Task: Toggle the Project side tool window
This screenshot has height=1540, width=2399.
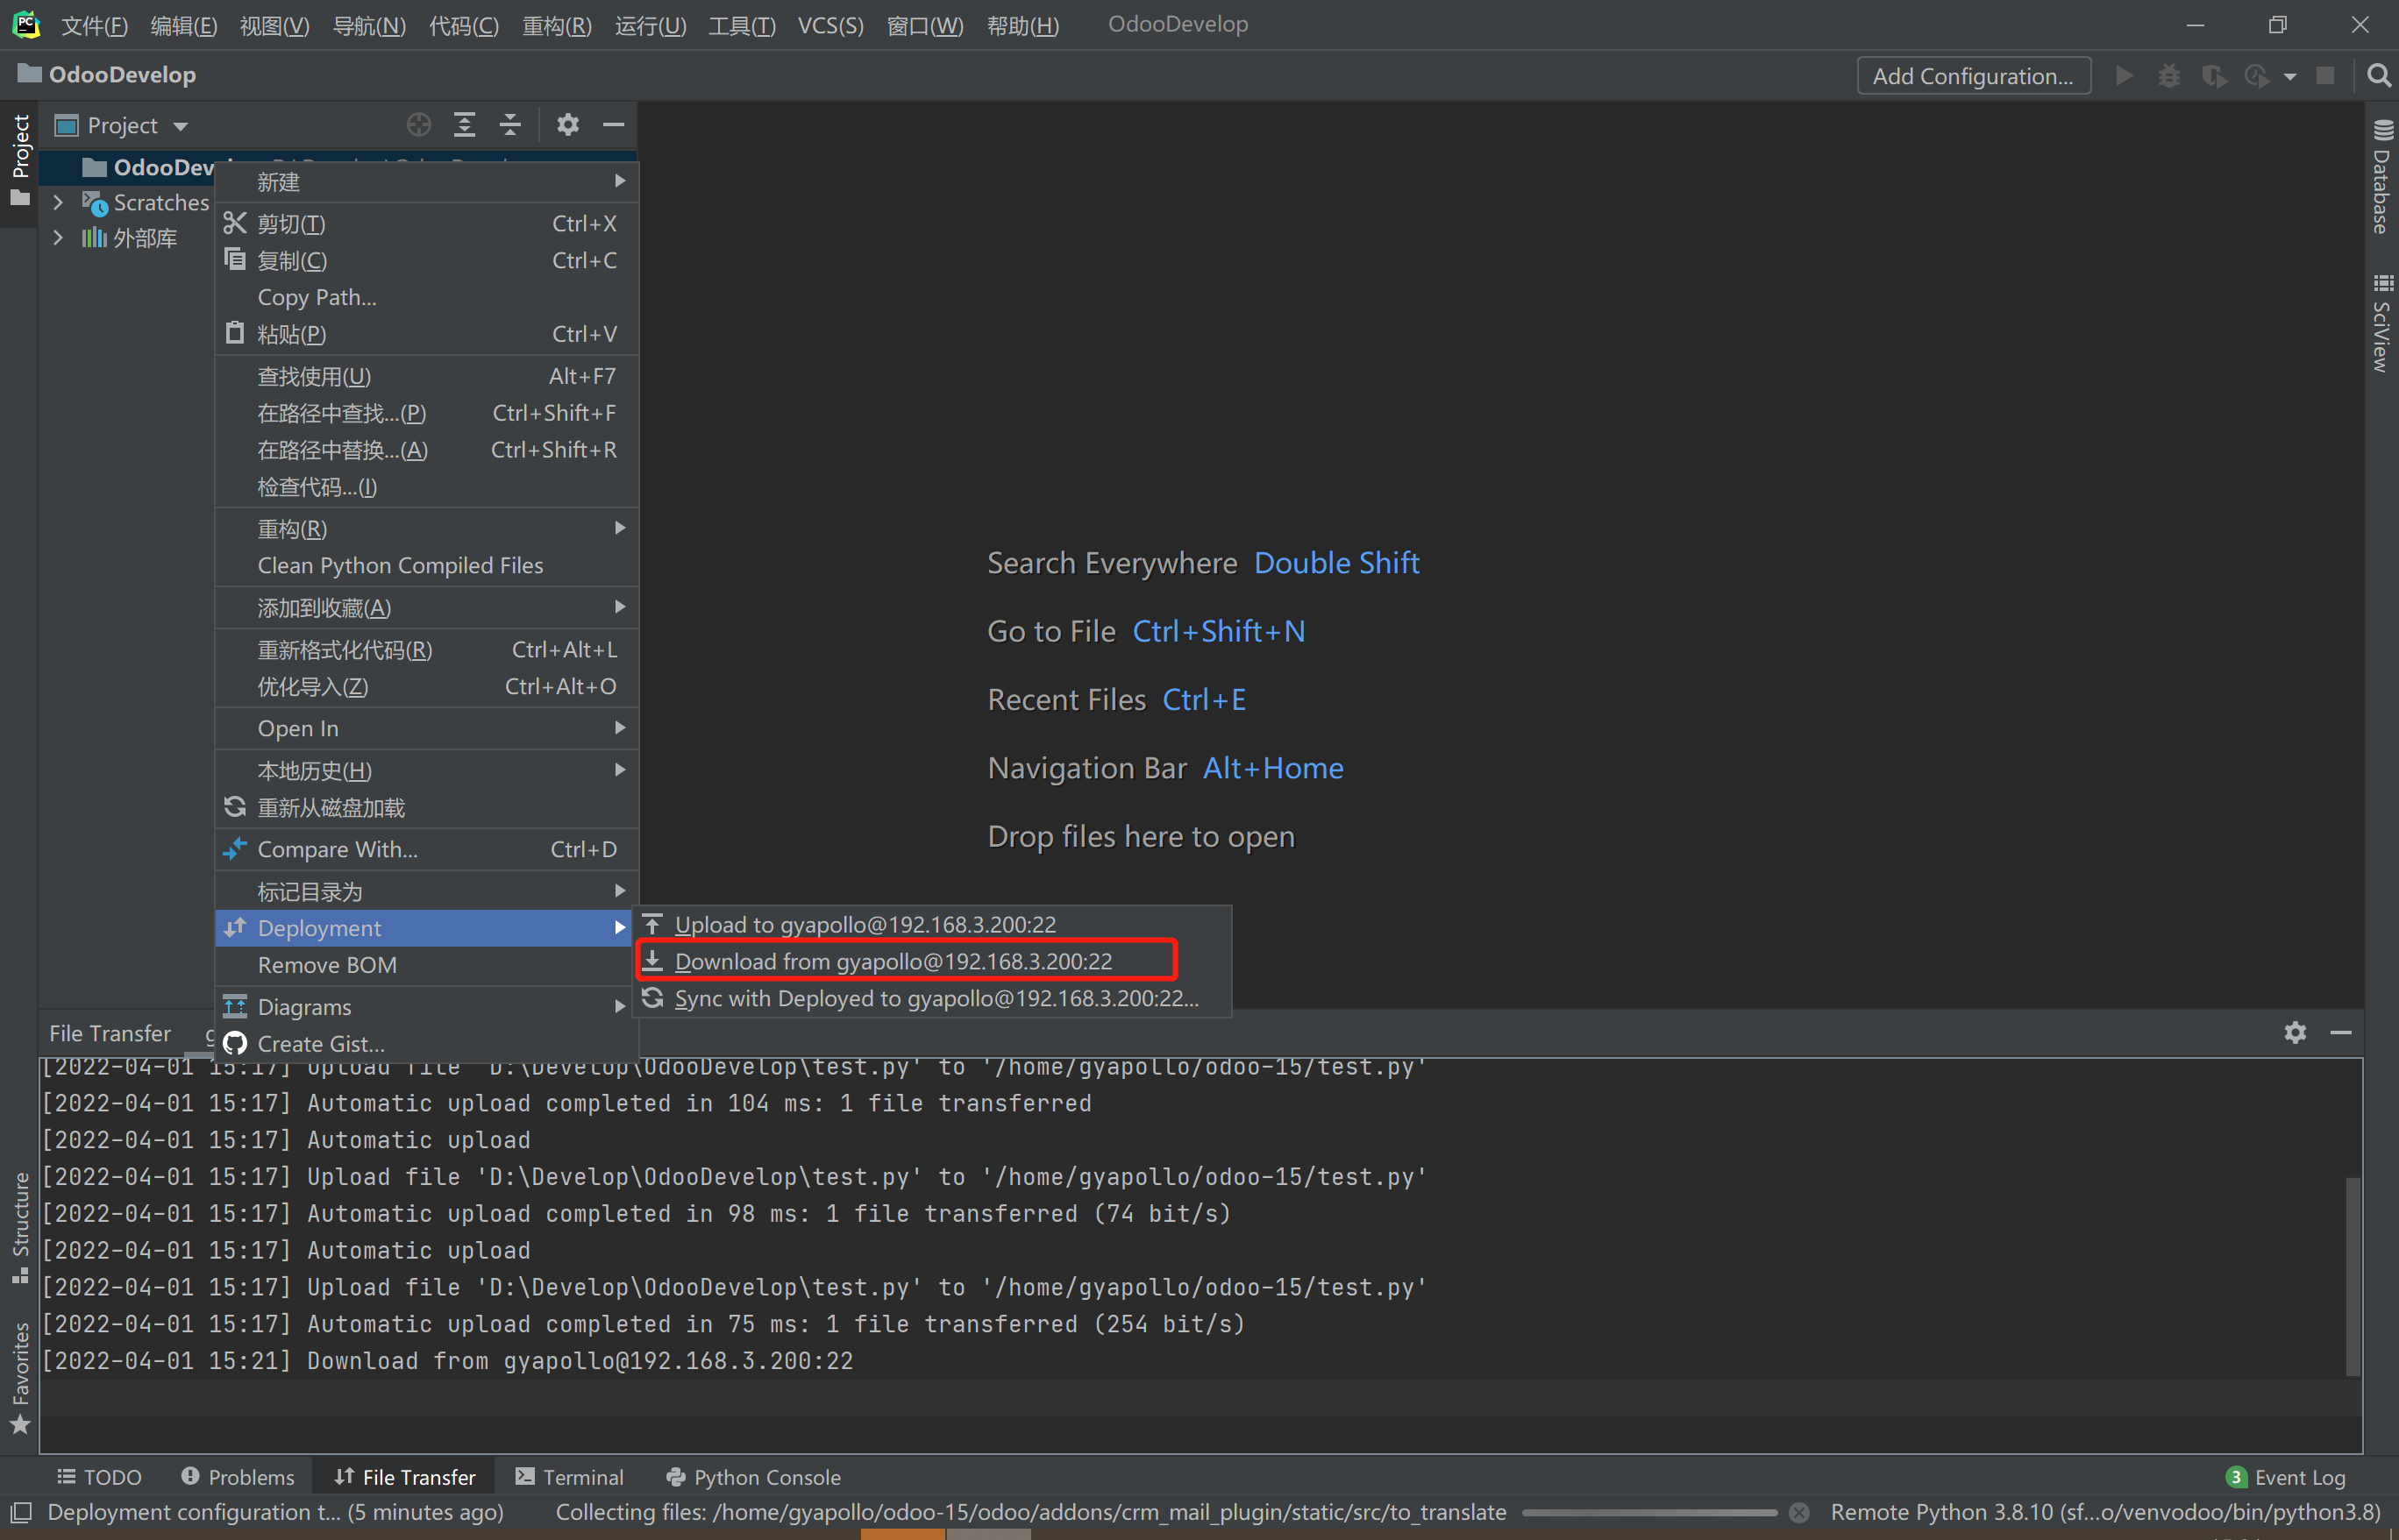Action: click(20, 160)
